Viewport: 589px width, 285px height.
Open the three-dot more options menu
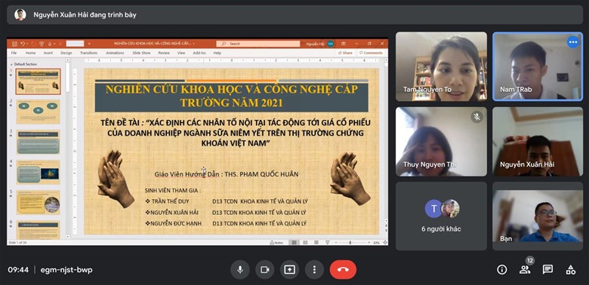(x=314, y=270)
